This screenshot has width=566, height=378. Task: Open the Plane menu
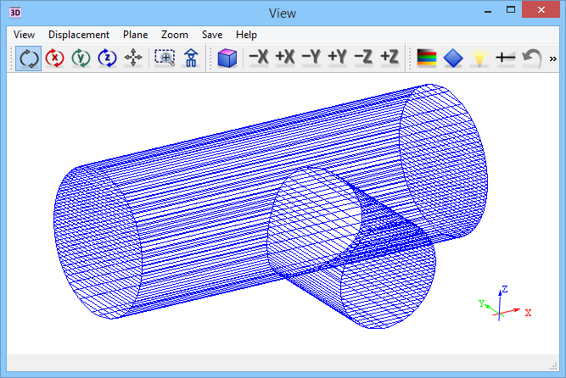pyautogui.click(x=136, y=35)
